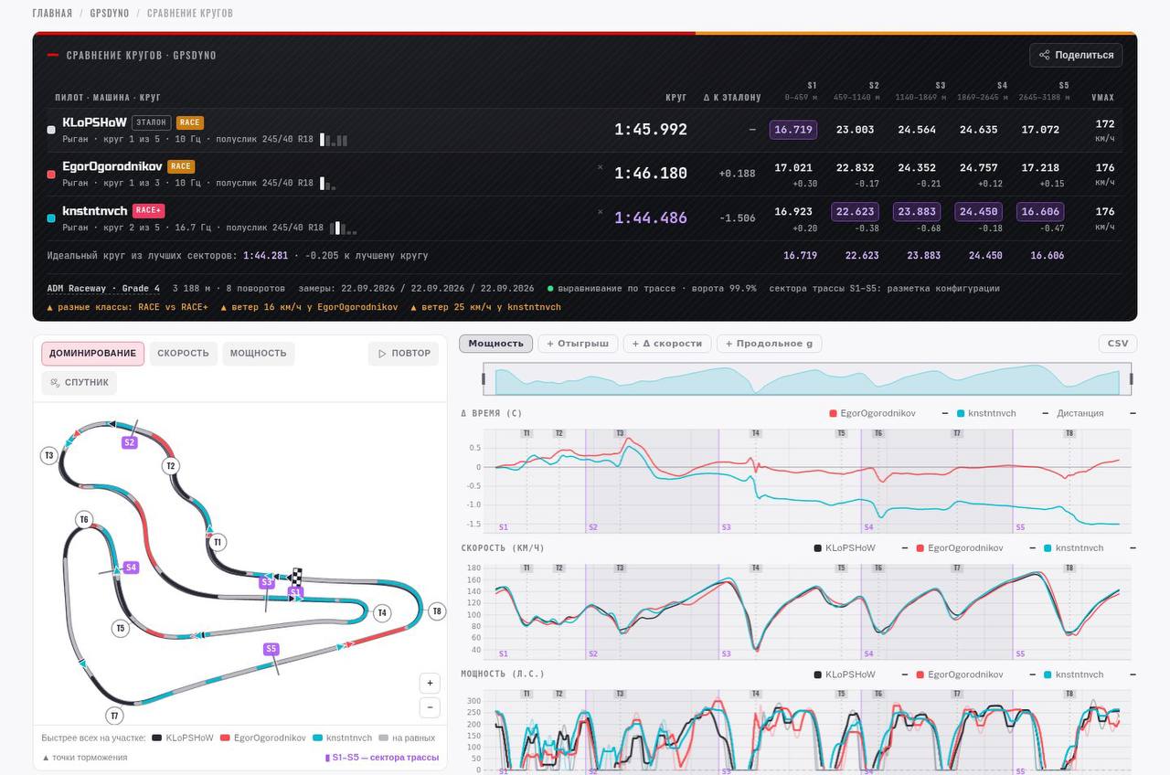Click the T8 corner marker on map

click(x=437, y=611)
